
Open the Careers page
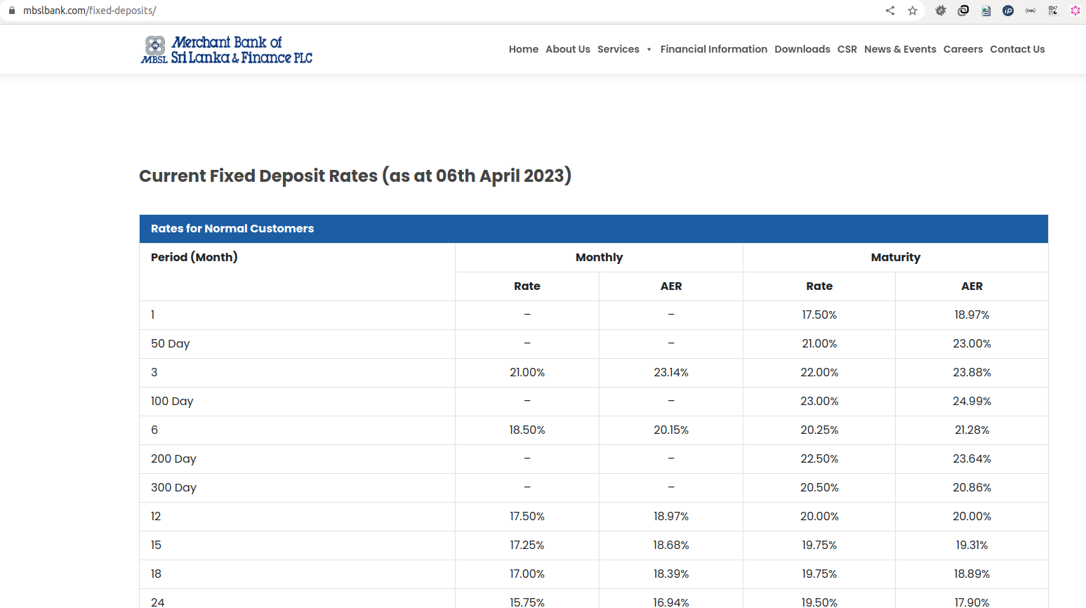click(963, 49)
